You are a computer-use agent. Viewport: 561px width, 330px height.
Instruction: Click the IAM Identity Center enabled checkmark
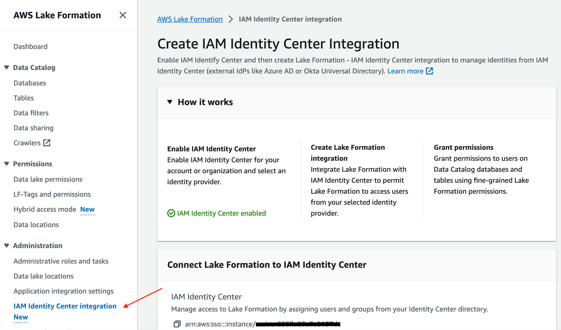point(171,213)
